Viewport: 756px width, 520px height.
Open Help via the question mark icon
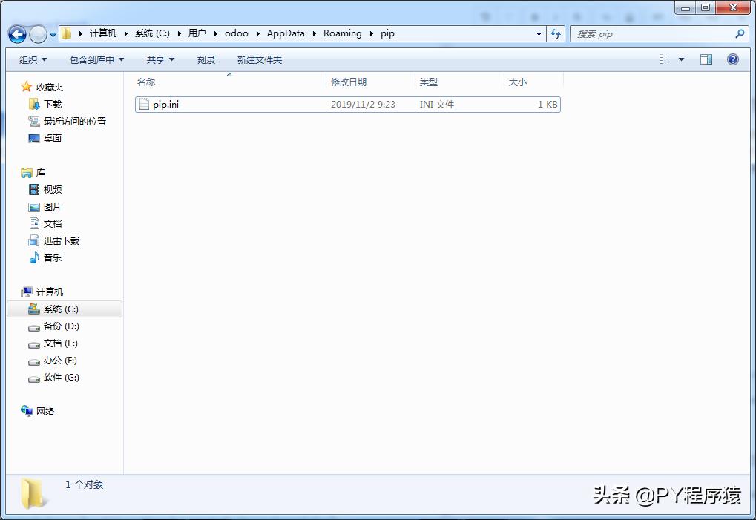coord(734,59)
